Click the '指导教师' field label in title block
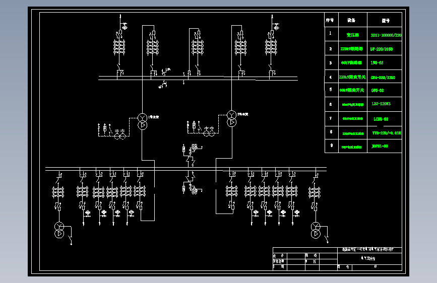 pyautogui.click(x=278, y=261)
